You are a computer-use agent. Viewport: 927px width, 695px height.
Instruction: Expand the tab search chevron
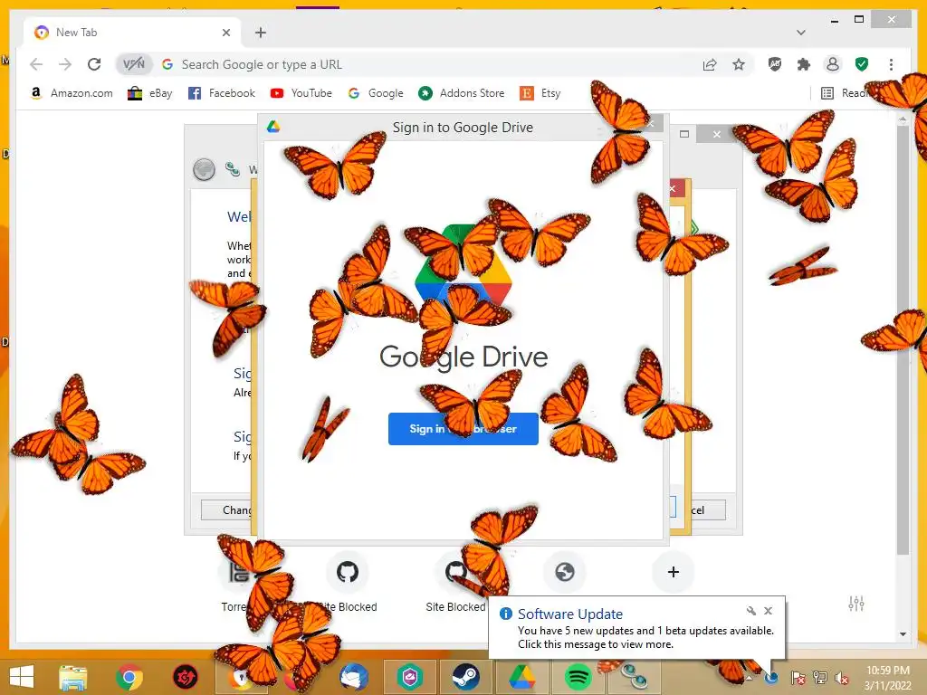801,33
